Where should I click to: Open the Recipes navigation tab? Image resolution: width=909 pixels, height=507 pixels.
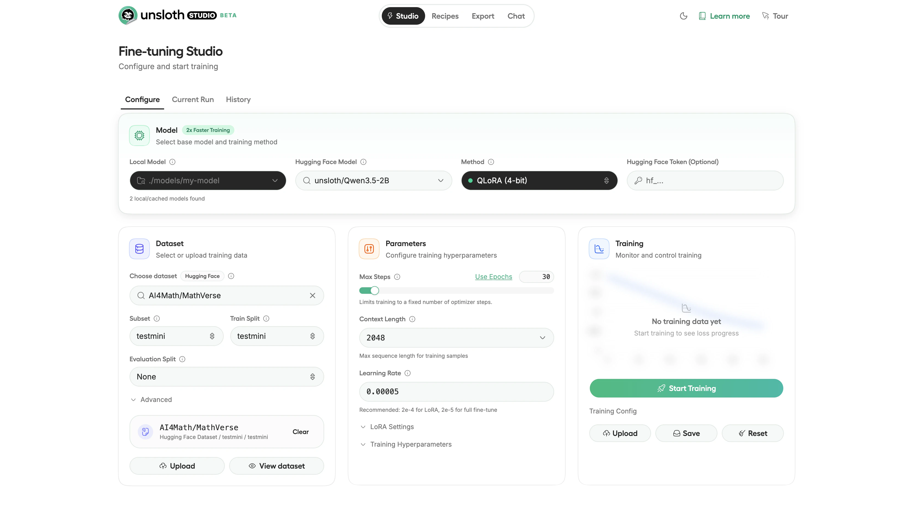click(445, 16)
